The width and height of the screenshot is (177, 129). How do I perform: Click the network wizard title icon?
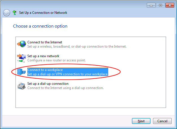click(x=15, y=13)
